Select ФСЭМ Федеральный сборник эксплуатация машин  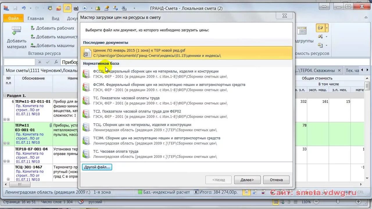coord(186,87)
